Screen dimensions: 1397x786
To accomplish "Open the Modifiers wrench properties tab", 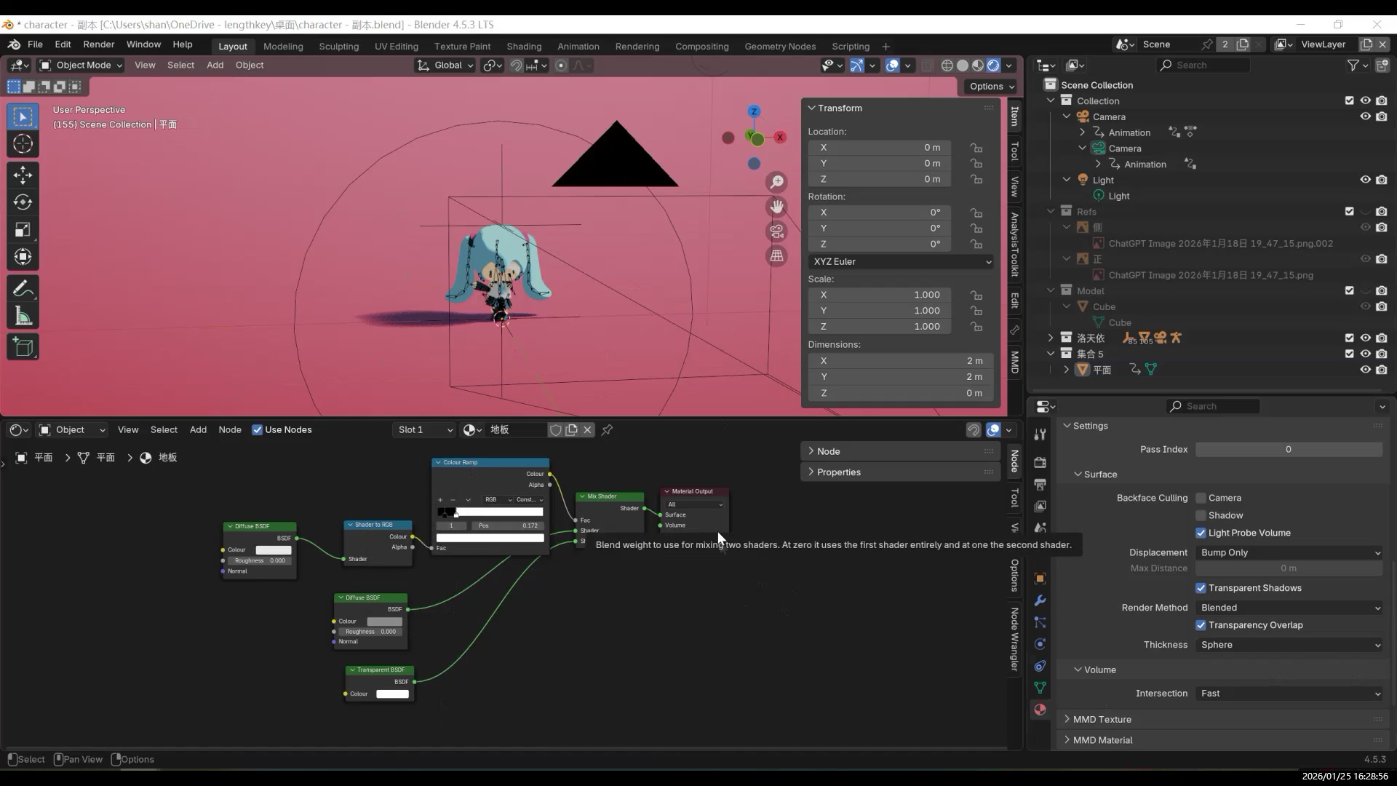I will 1040,600.
